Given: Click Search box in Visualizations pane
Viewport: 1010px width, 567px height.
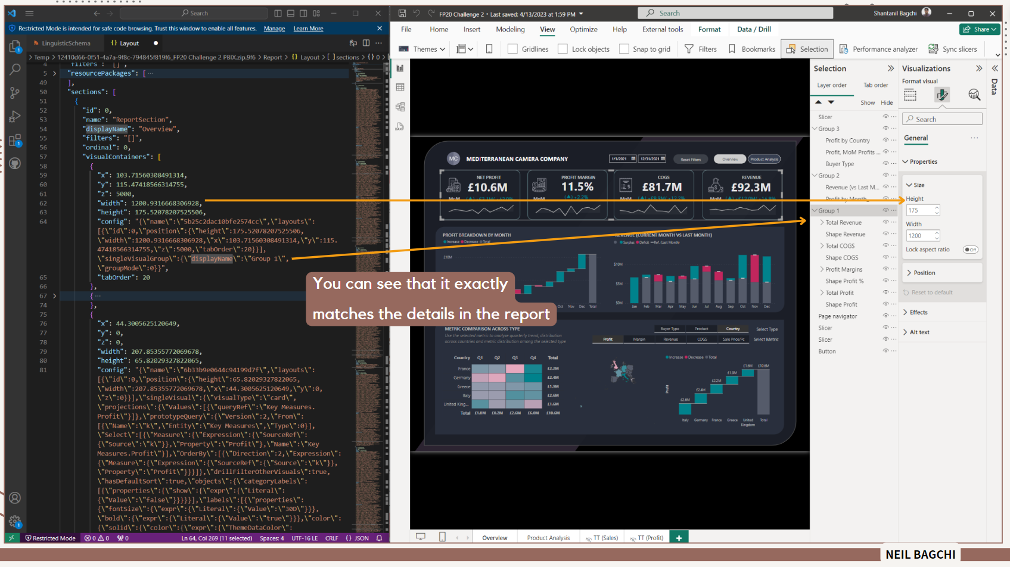Looking at the screenshot, I should pos(942,119).
